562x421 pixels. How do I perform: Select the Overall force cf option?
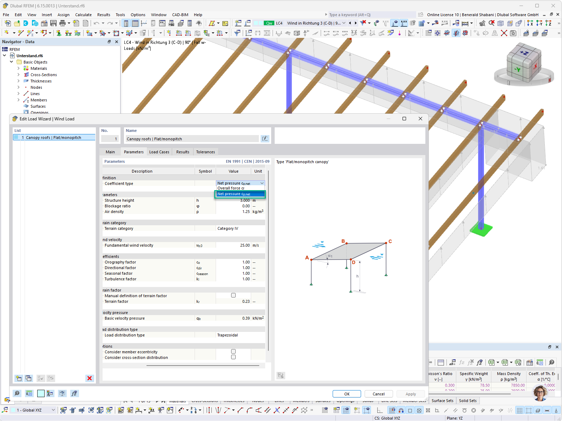click(x=240, y=188)
